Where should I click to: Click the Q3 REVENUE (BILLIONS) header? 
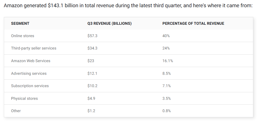pos(109,23)
